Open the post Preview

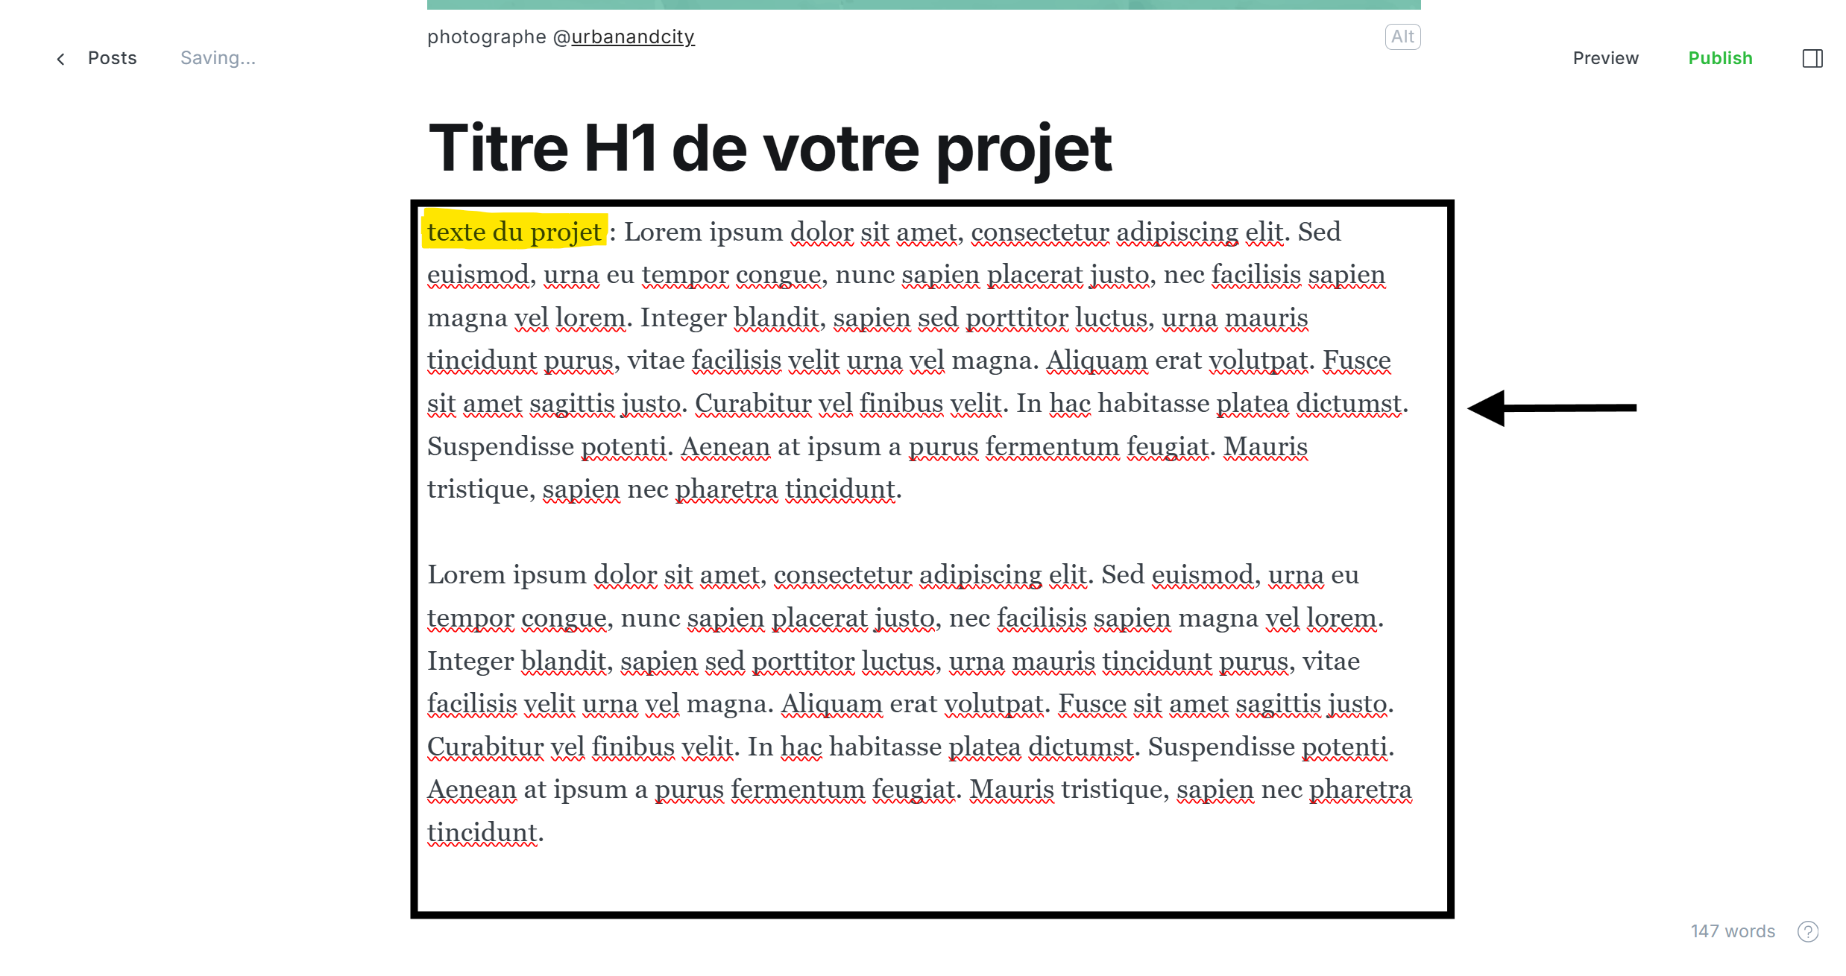coord(1605,58)
